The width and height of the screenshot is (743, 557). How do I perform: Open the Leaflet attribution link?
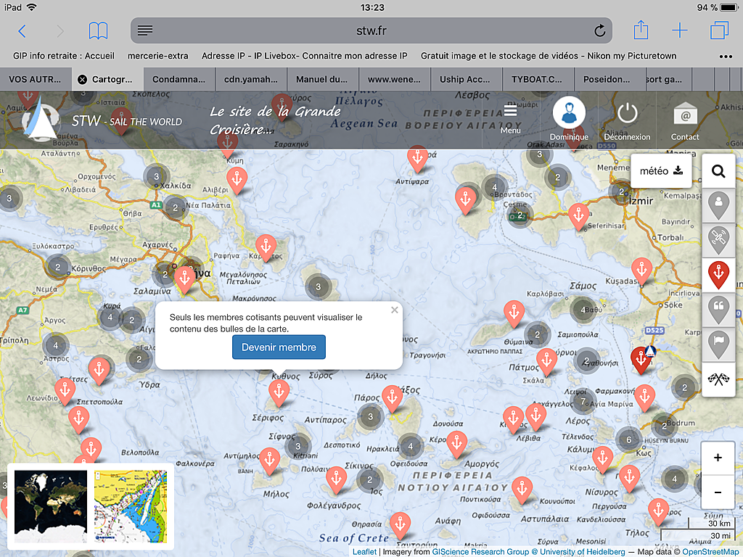pyautogui.click(x=364, y=552)
